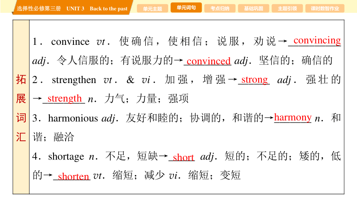
Task: Open the 主题引领 tab
Action: (287, 8)
